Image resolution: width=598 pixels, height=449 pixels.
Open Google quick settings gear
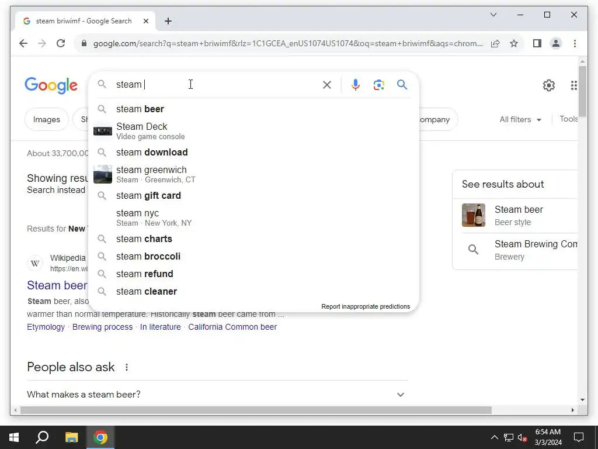coord(549,85)
